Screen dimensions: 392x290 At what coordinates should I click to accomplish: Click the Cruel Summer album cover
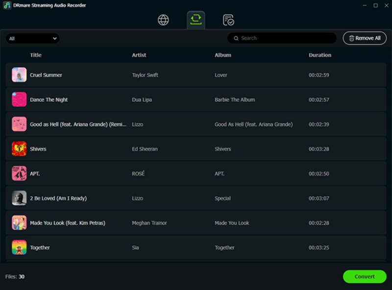pyautogui.click(x=19, y=75)
